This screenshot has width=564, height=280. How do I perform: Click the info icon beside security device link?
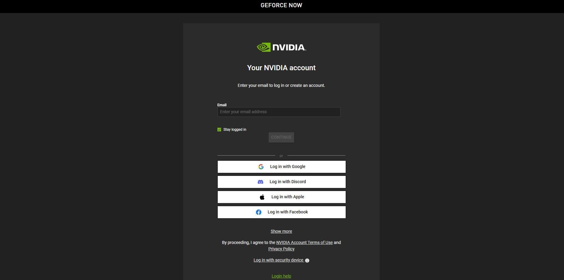[307, 260]
